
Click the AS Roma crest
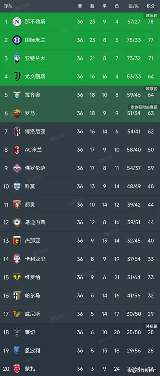pos(17,113)
